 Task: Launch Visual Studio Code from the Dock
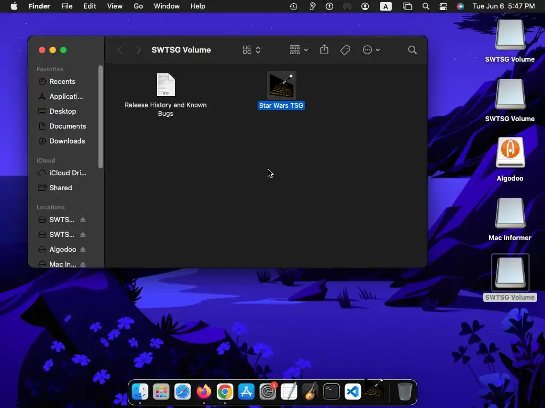[352, 392]
